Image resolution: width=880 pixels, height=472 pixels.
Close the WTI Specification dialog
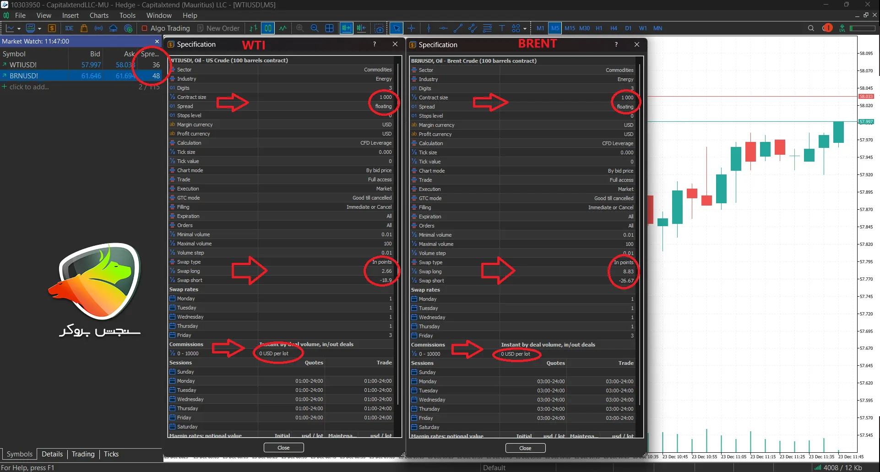coord(283,448)
